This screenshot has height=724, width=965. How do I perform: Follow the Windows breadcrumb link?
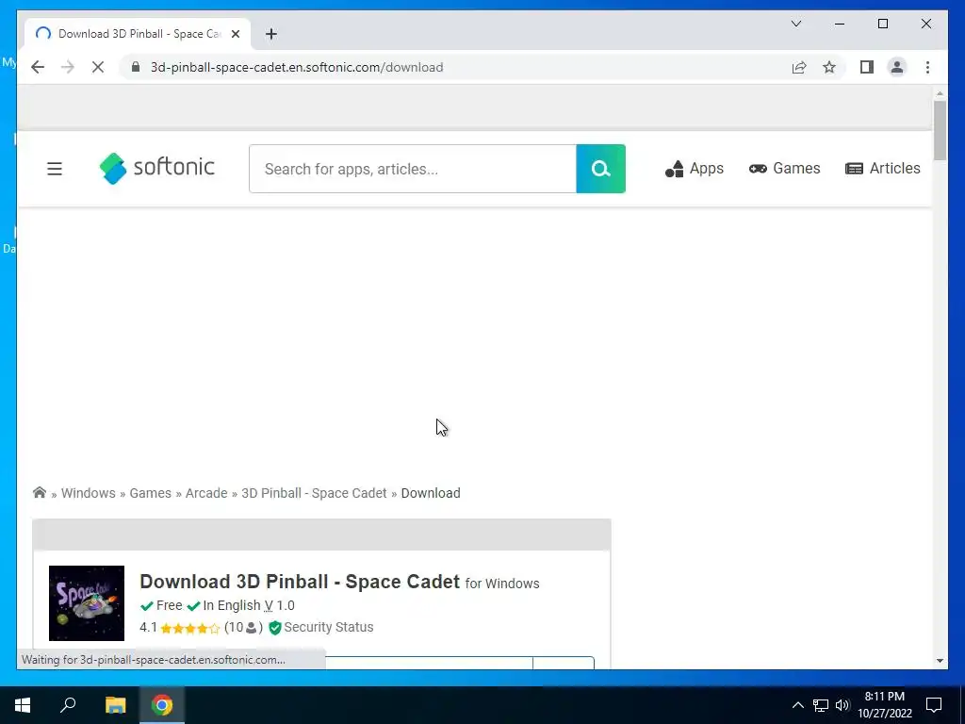point(88,493)
